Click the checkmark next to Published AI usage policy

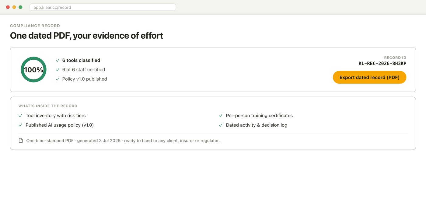pos(20,125)
